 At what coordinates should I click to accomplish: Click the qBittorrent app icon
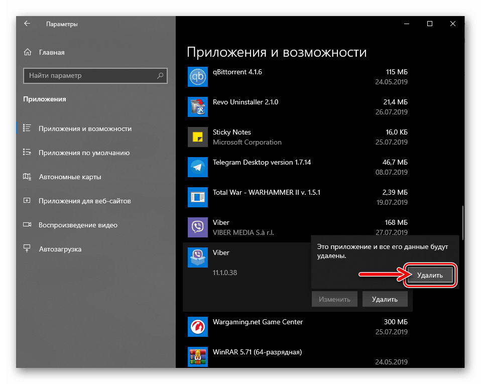pyautogui.click(x=197, y=77)
